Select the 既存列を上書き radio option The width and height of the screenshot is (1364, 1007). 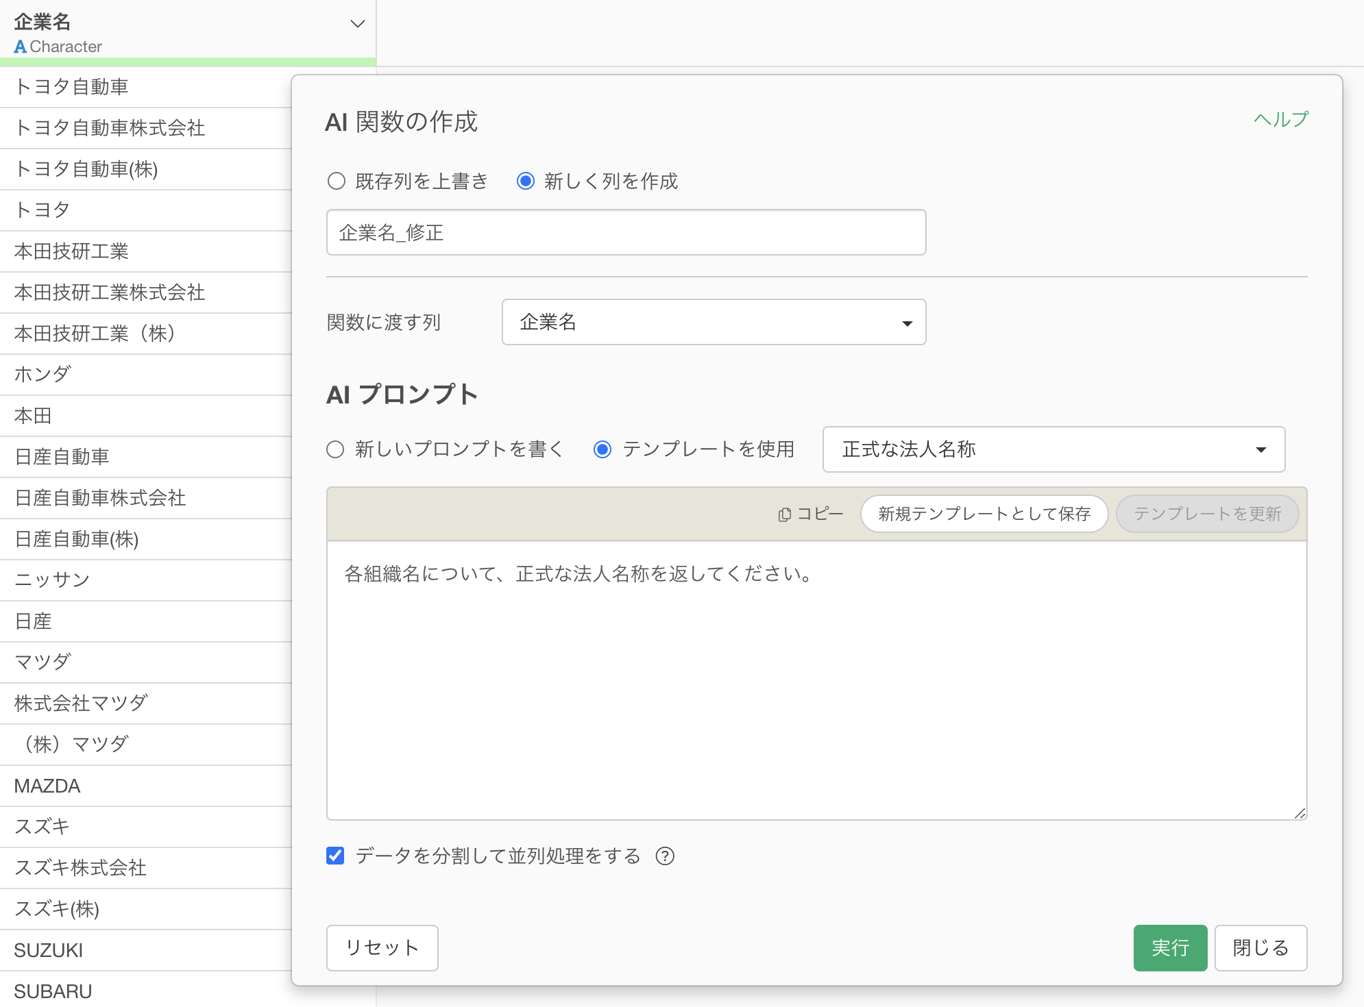336,182
